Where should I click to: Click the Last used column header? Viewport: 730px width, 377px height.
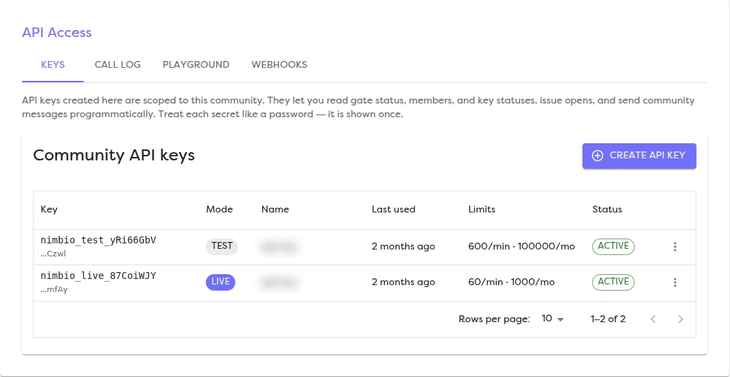pyautogui.click(x=393, y=210)
